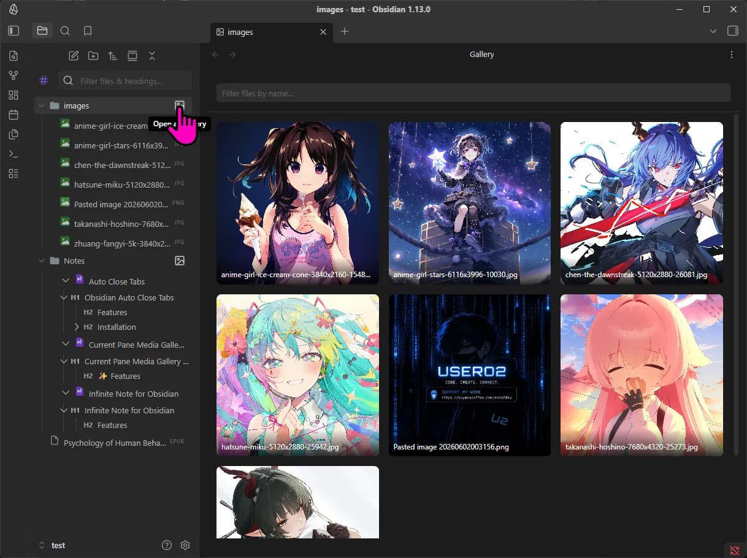Click the Filter files by name field
The height and width of the screenshot is (558, 747).
[473, 93]
